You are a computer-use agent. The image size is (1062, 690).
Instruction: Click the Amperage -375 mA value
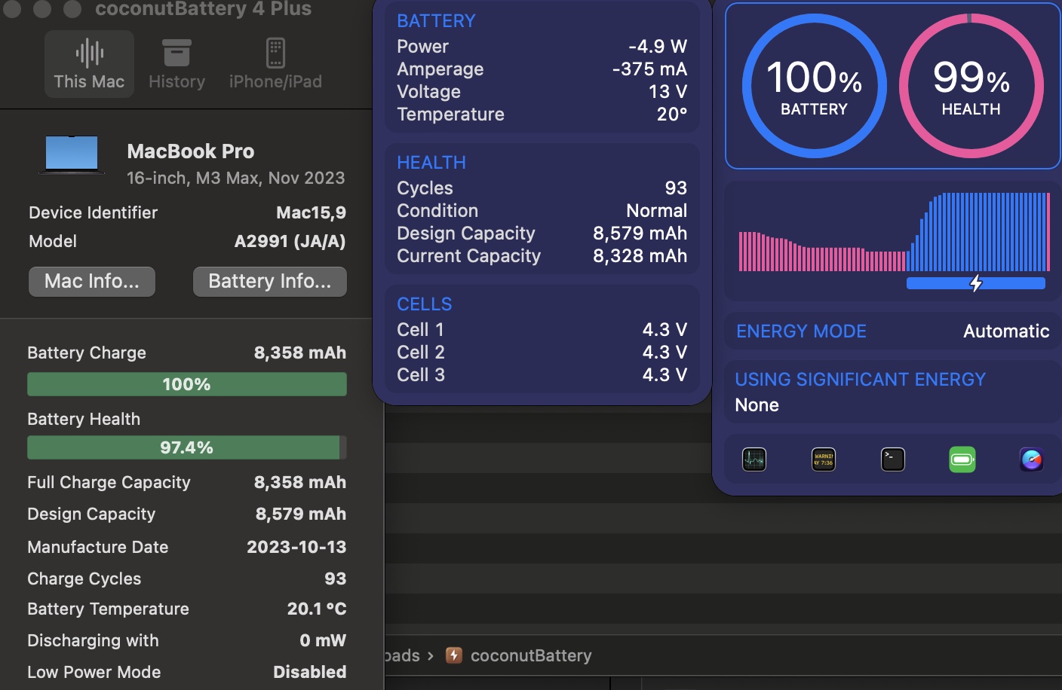649,69
